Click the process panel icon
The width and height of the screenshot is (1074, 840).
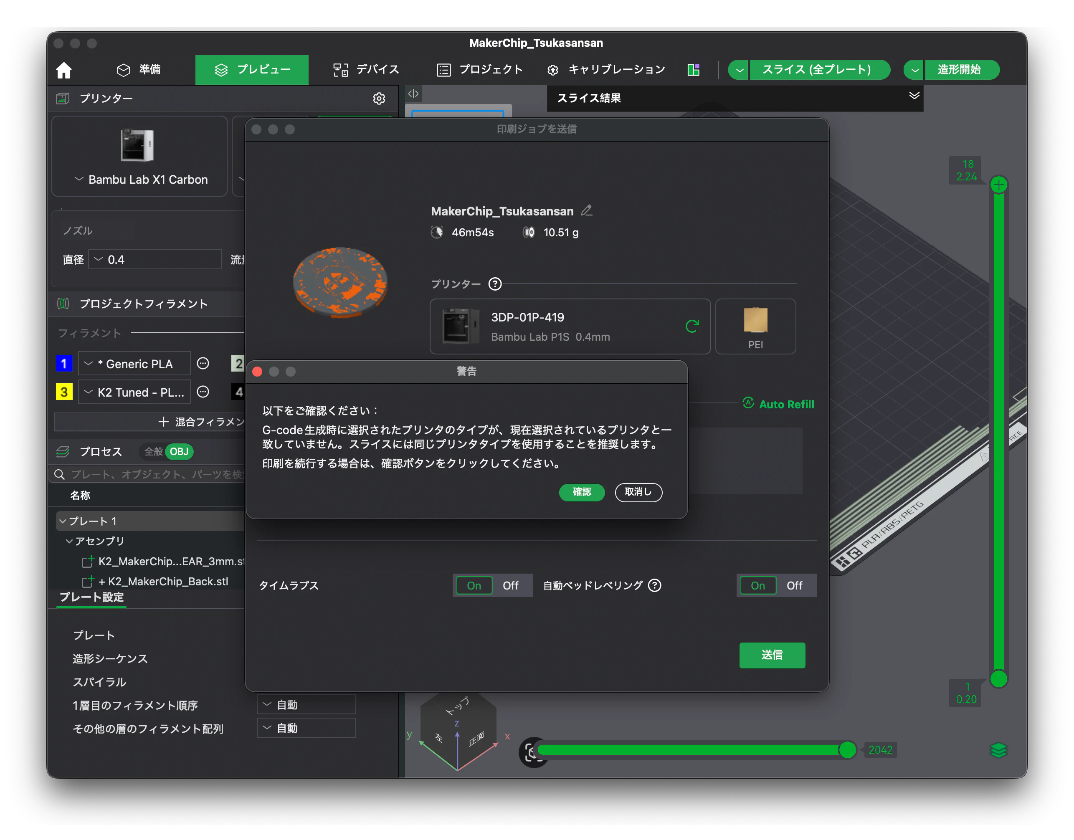click(x=63, y=451)
